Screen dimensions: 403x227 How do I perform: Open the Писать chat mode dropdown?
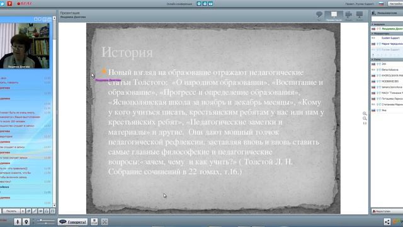(11, 211)
